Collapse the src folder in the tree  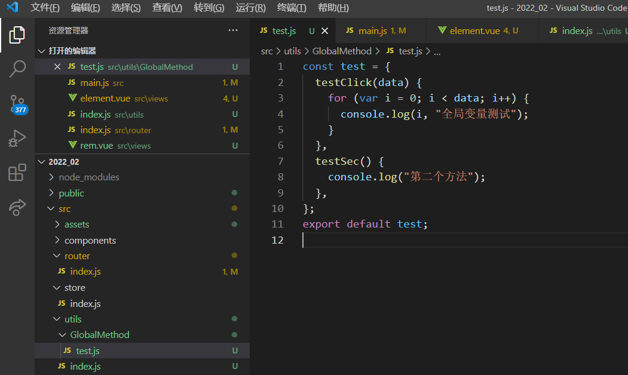pyautogui.click(x=64, y=209)
